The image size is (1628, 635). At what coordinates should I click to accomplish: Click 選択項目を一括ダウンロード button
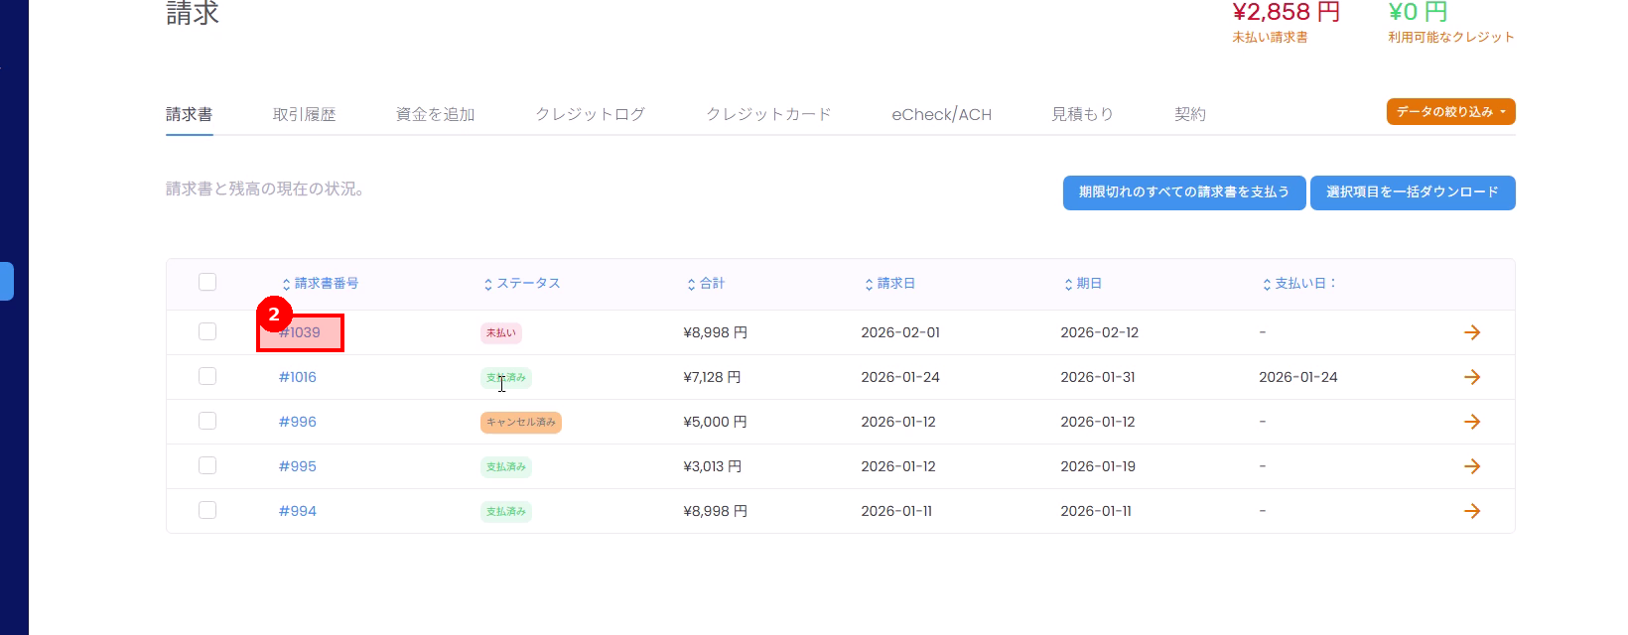pos(1412,192)
